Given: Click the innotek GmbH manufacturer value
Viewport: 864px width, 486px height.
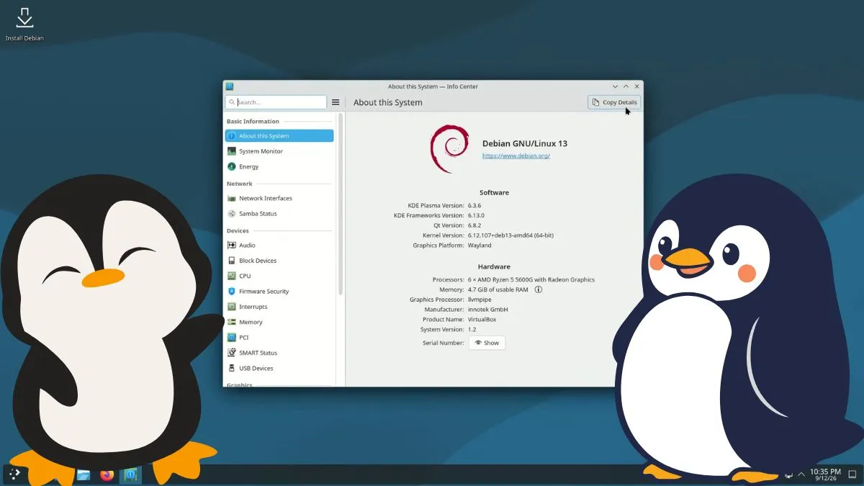Looking at the screenshot, I should coord(488,310).
